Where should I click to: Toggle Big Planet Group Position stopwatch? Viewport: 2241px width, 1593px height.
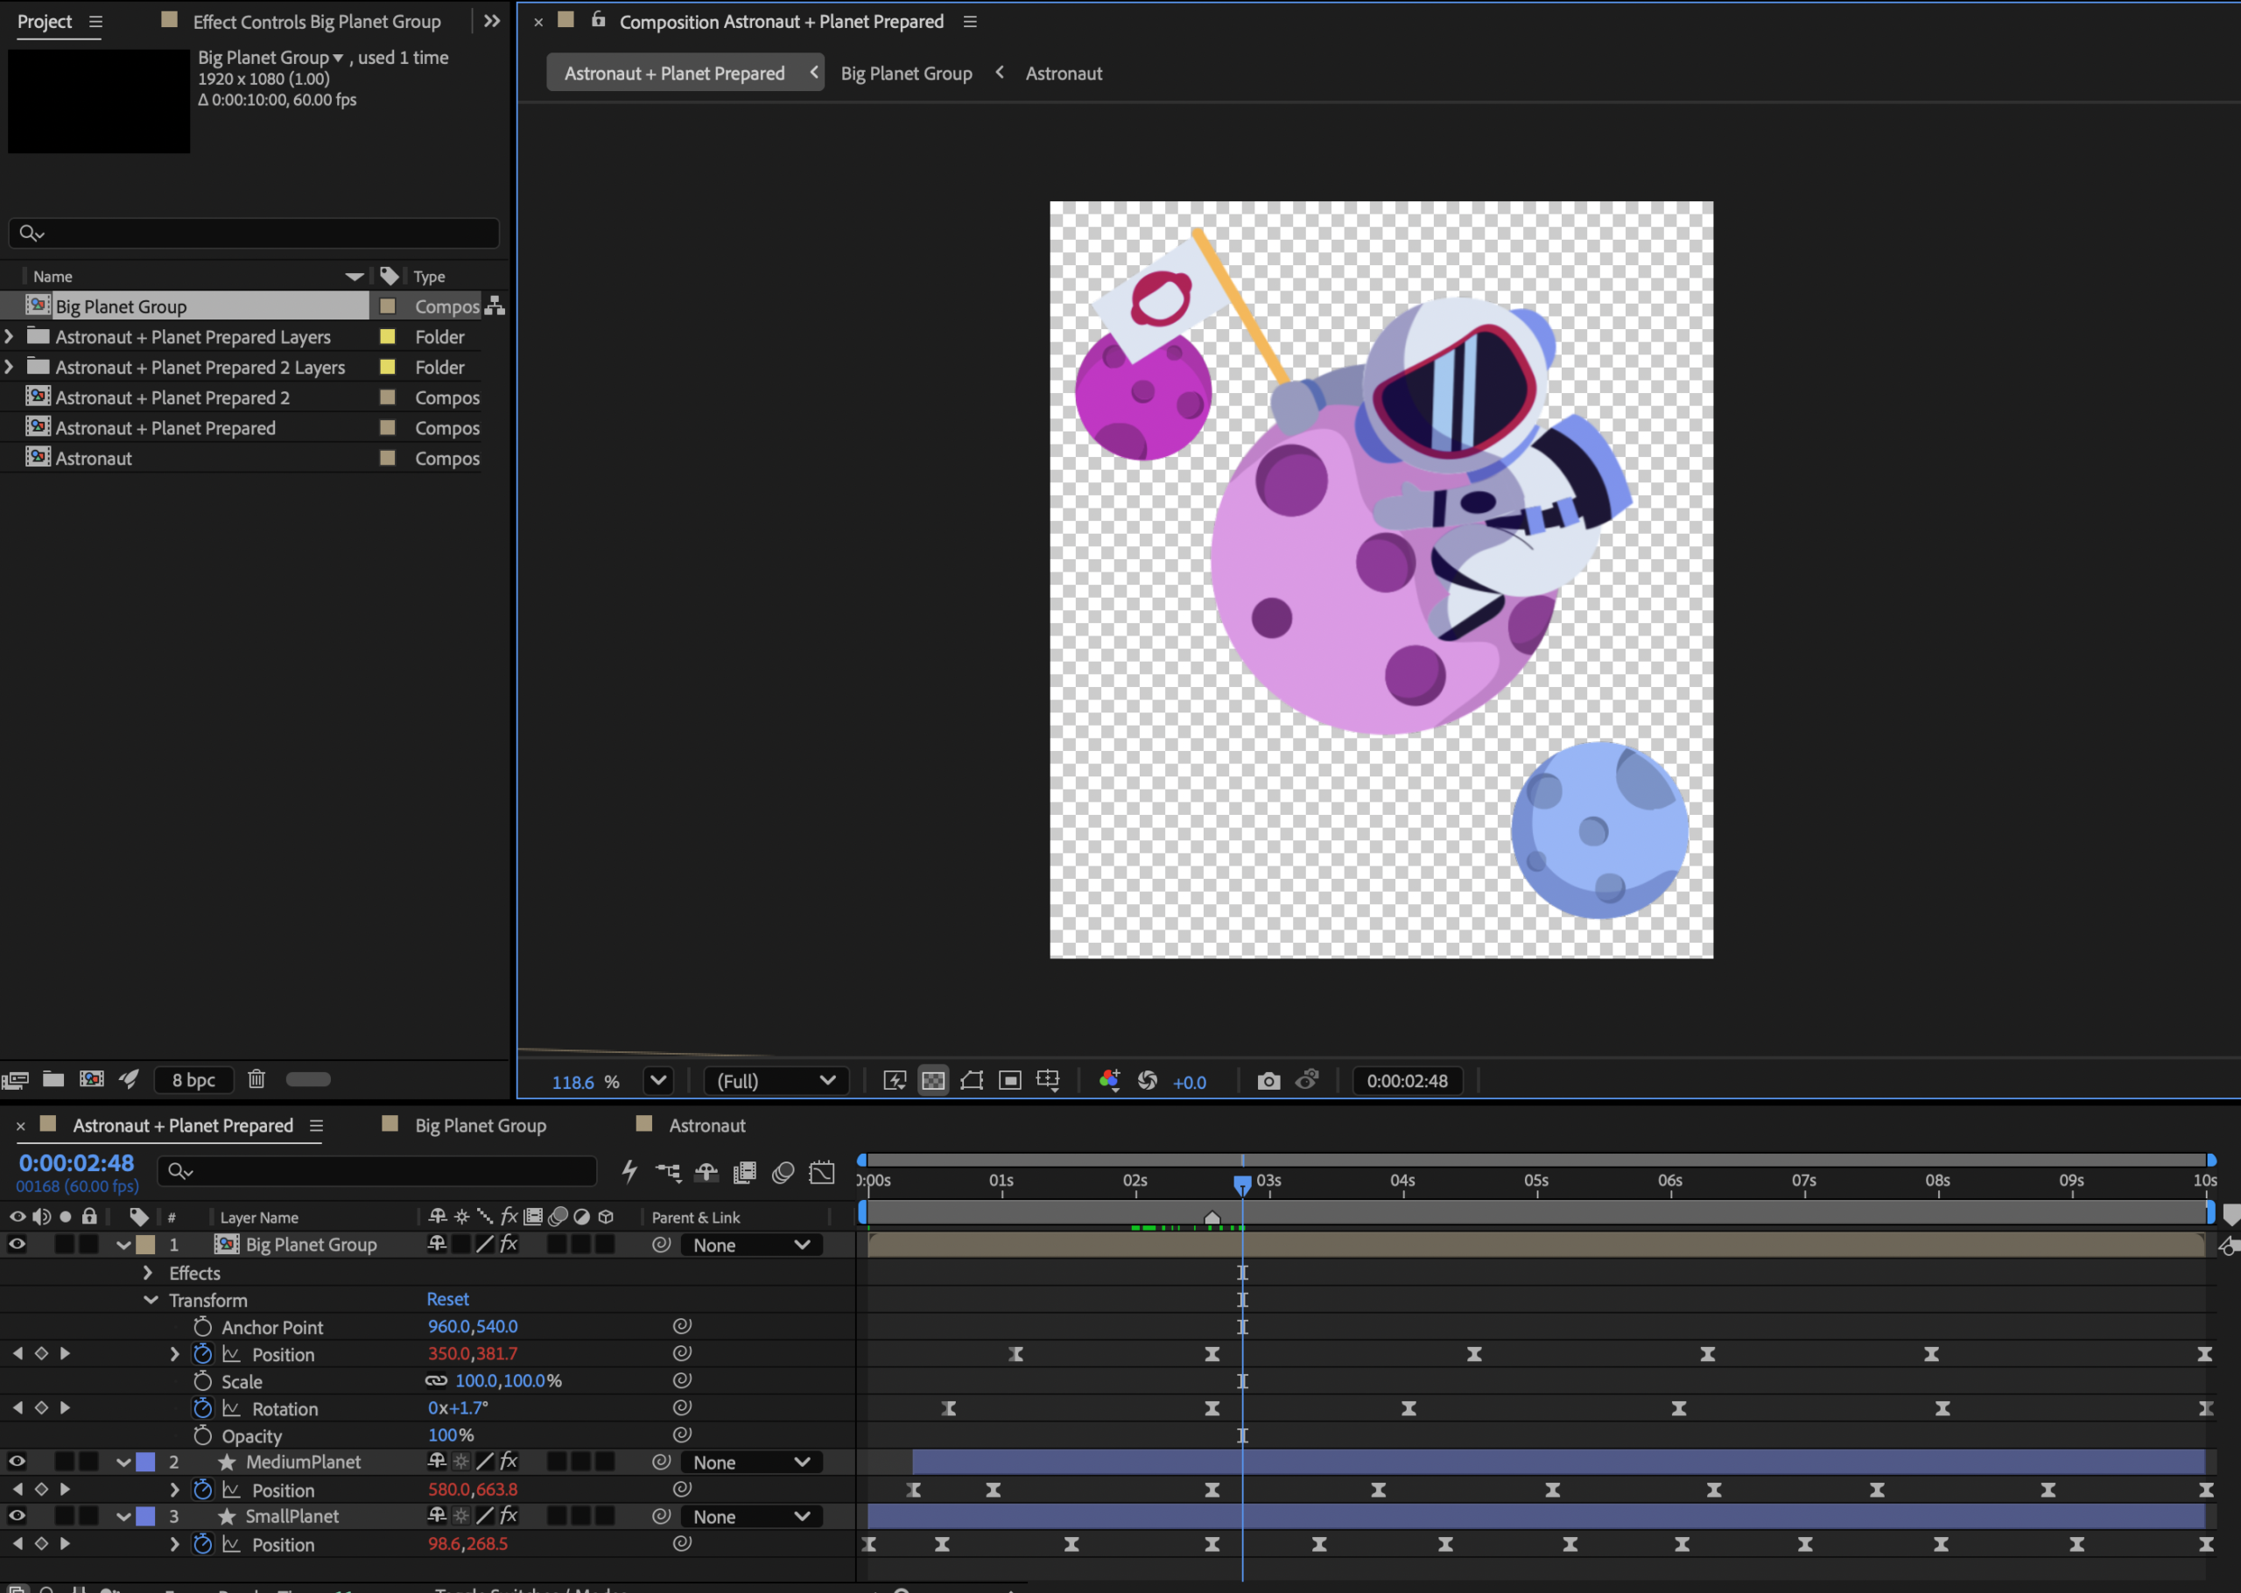[x=203, y=1354]
